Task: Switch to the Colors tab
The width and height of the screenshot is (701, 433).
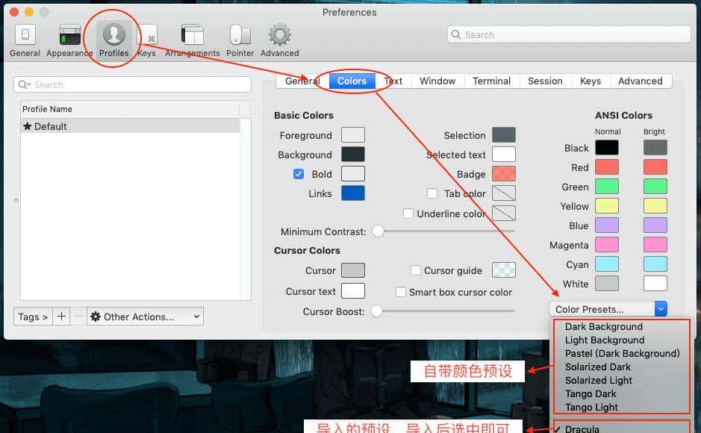Action: click(x=352, y=81)
